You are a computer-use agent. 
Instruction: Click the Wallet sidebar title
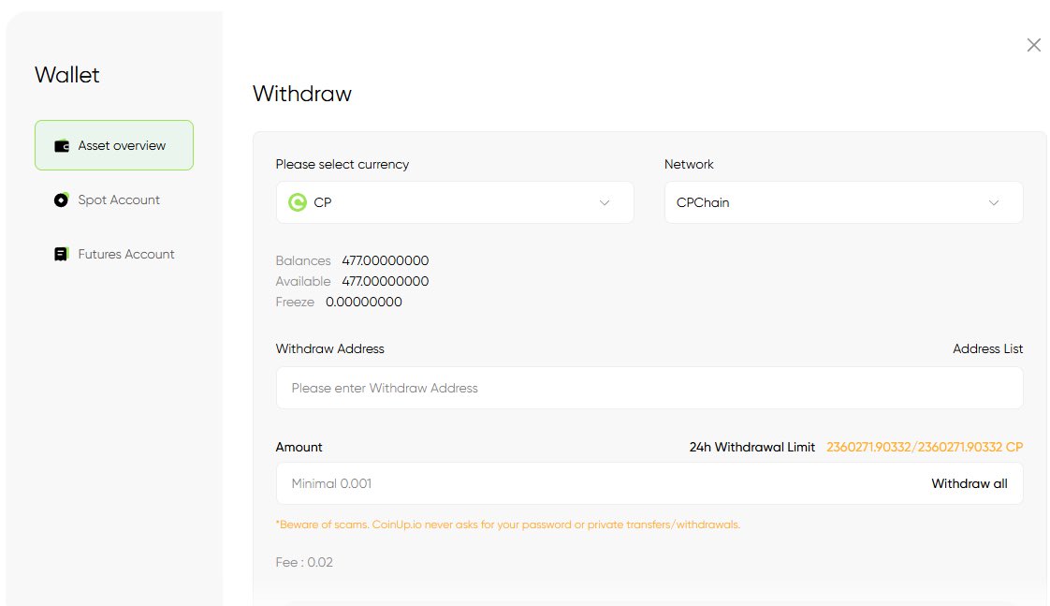click(x=67, y=74)
